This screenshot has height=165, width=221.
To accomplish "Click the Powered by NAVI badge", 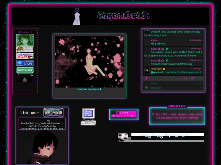I will point(25,63).
